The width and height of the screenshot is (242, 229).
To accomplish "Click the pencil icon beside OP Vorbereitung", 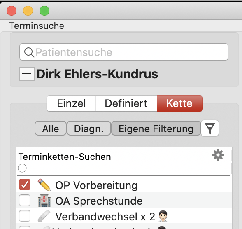I will [44, 185].
